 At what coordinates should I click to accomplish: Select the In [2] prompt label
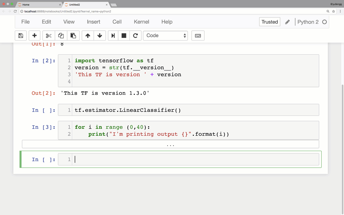(44, 61)
